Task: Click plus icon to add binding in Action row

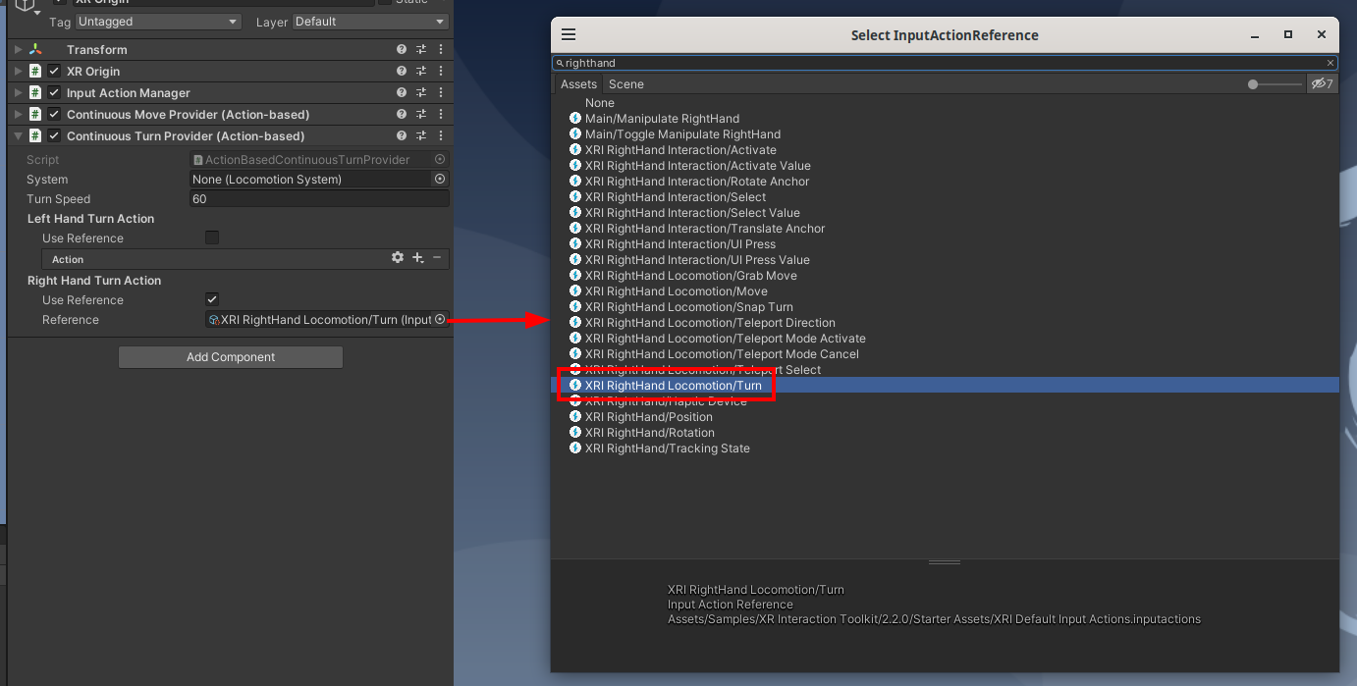Action: tap(417, 258)
